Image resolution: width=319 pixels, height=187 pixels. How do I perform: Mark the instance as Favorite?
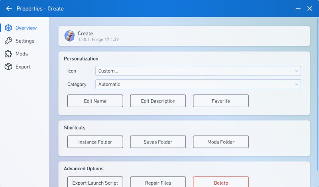point(221,101)
